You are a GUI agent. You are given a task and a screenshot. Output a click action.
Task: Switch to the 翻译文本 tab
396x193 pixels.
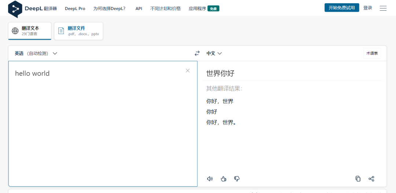coord(30,31)
